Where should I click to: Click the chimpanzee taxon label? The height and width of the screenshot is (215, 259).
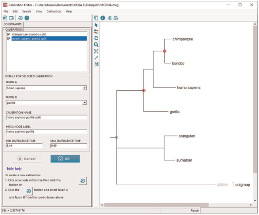coord(183,39)
